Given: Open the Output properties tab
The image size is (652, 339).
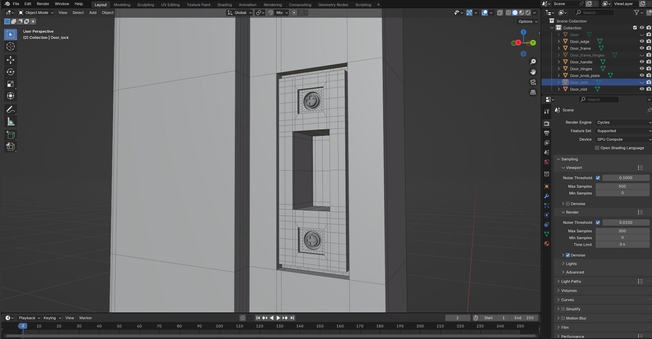Looking at the screenshot, I should click(x=547, y=133).
